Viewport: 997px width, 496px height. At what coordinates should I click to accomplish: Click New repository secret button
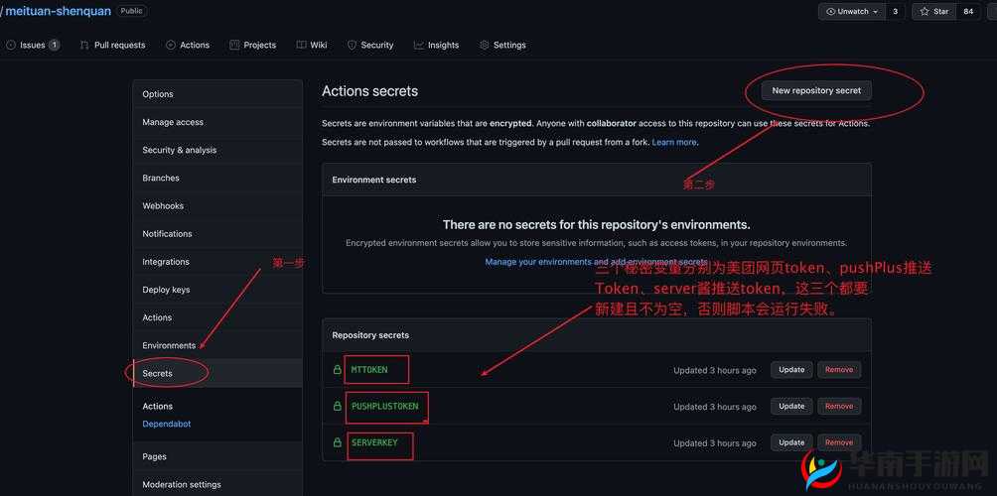coord(816,91)
